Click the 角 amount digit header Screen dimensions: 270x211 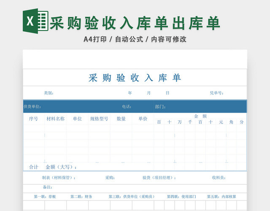point(231,122)
